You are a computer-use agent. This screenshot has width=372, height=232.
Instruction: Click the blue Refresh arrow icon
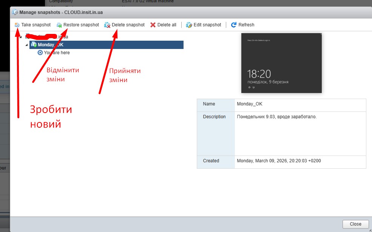(x=234, y=25)
